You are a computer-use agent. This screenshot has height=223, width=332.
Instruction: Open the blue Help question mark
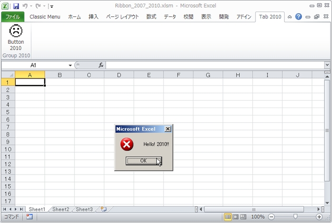(x=299, y=16)
